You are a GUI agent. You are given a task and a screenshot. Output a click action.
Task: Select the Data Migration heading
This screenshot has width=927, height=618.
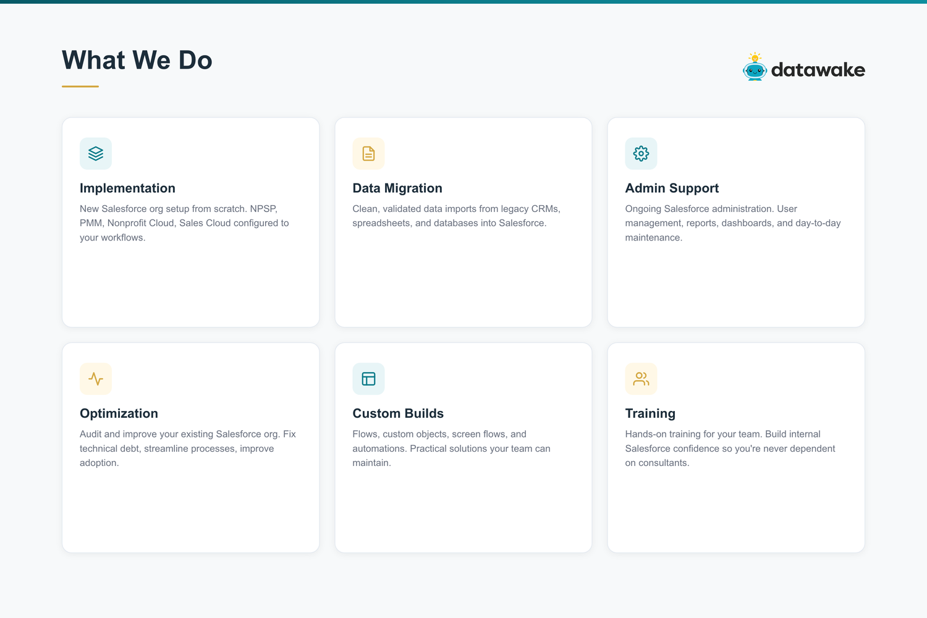397,188
